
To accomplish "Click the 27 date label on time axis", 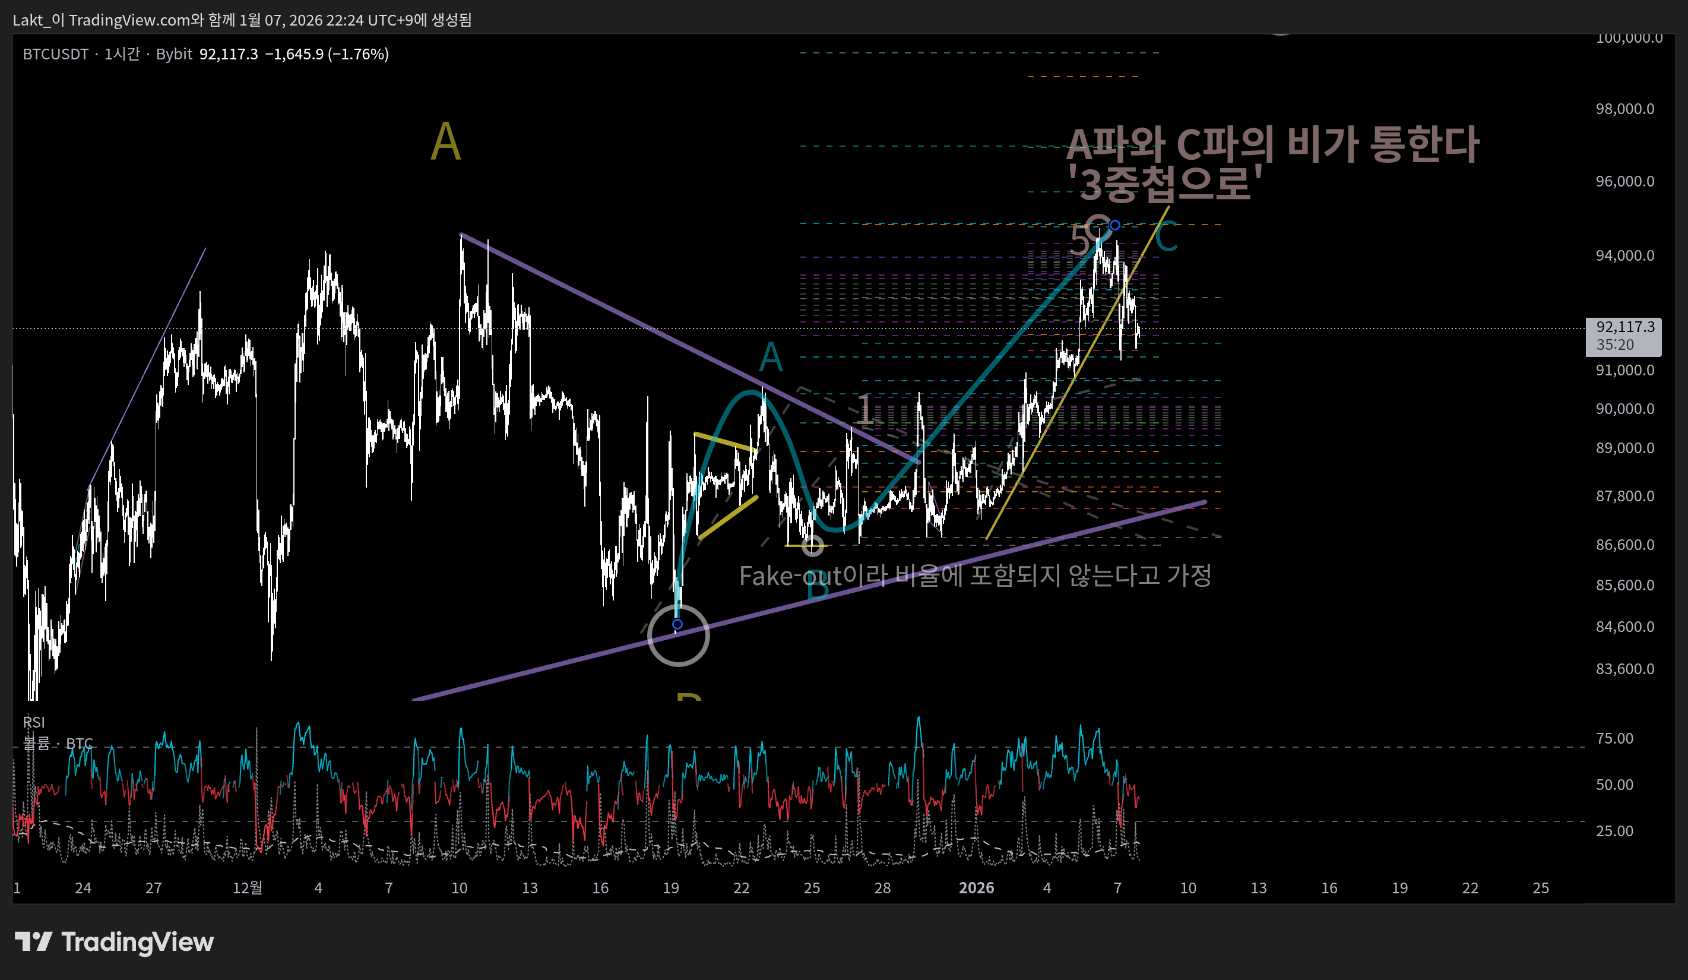I will pos(153,887).
